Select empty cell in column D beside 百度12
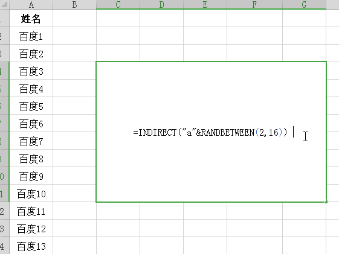This screenshot has width=339, height=254. (x=161, y=228)
